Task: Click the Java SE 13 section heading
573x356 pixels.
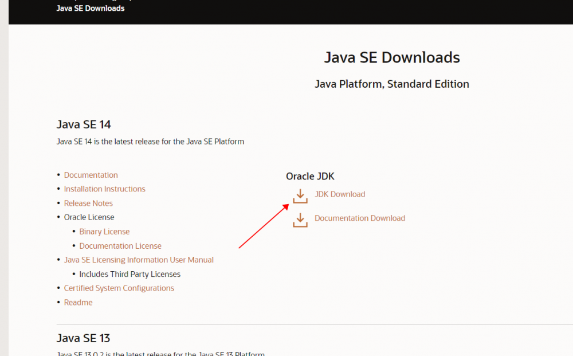Action: (84, 338)
